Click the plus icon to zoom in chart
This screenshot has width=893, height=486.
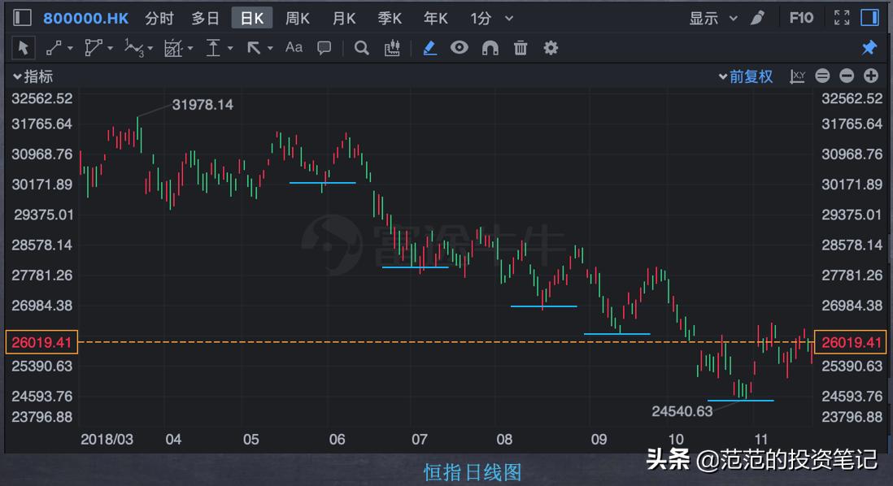point(869,76)
